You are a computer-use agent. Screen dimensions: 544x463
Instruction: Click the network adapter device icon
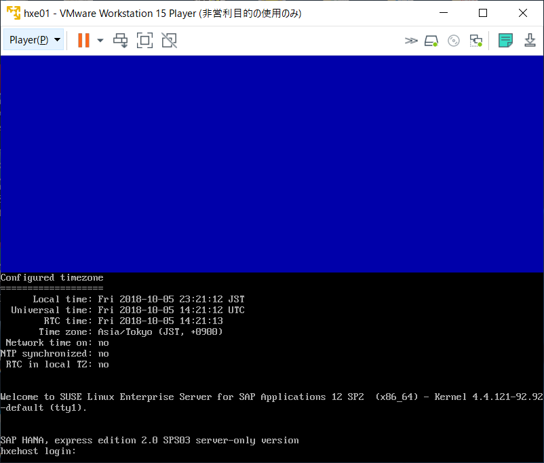click(476, 41)
